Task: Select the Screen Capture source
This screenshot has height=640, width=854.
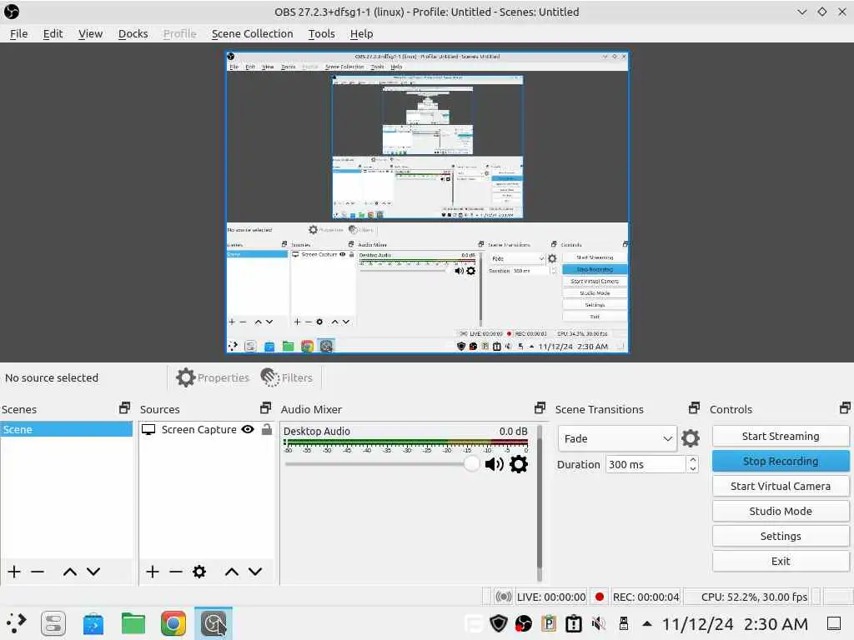Action: 206,429
